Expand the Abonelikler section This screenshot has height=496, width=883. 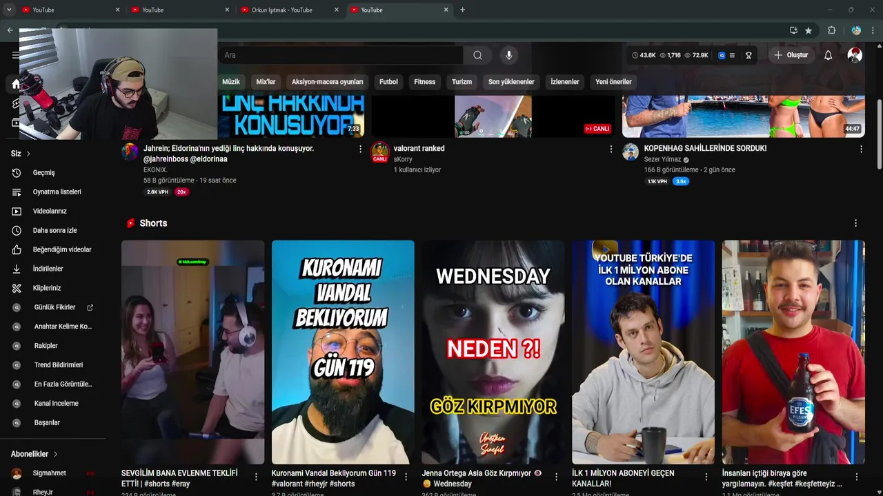pyautogui.click(x=34, y=454)
